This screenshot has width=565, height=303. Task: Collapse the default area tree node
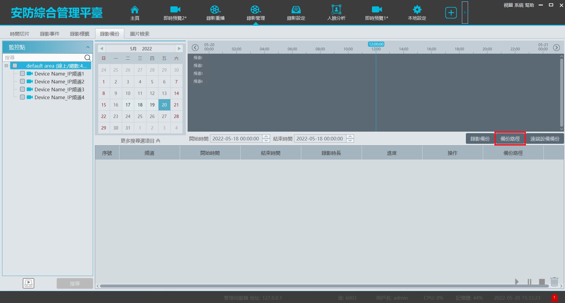coord(6,66)
